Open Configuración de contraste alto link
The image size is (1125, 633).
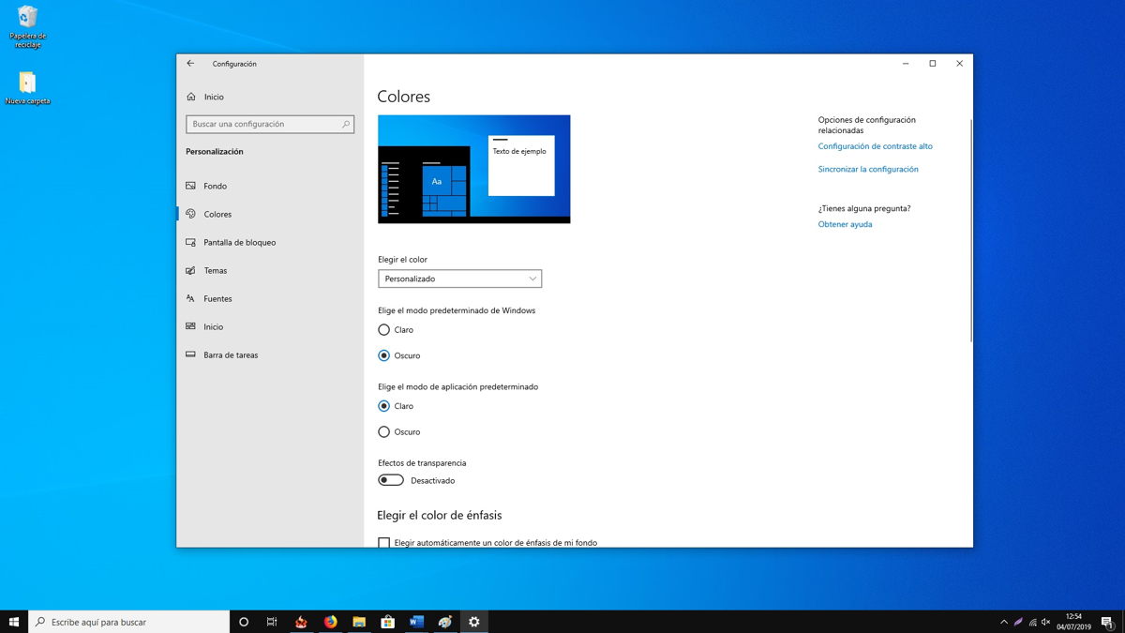tap(875, 146)
